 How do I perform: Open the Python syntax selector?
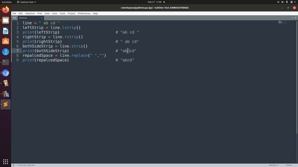289,165
